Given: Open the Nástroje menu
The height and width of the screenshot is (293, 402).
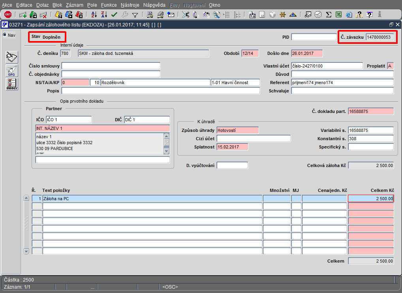Looking at the screenshot, I should pyautogui.click(x=130, y=5).
